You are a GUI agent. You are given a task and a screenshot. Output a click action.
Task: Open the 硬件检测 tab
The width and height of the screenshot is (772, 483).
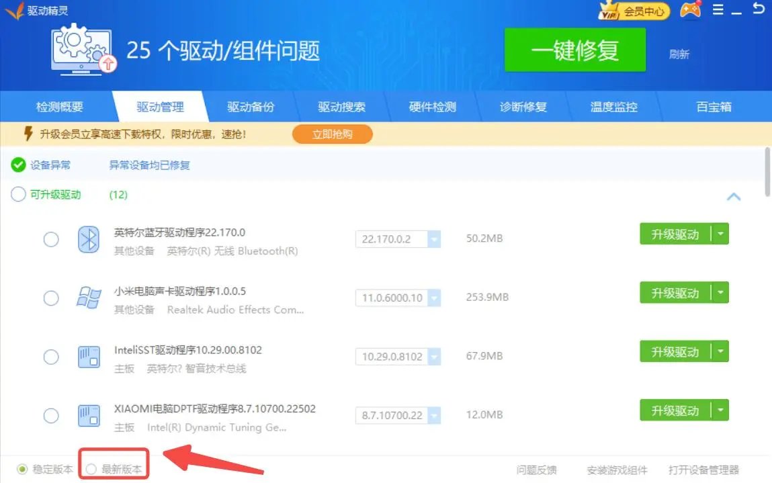[x=433, y=107]
